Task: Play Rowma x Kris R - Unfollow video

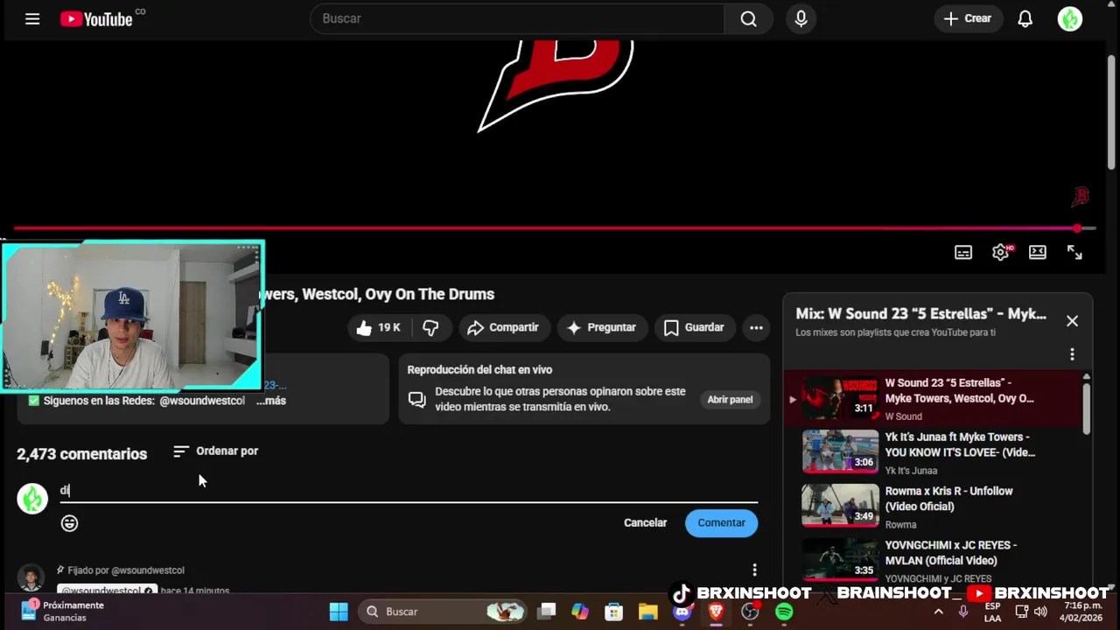Action: [934, 506]
